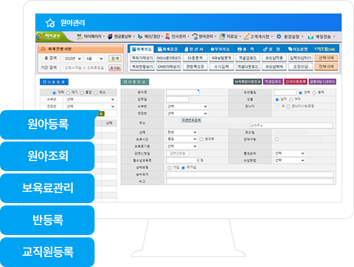This screenshot has width=354, height=267.
Task: Open 소속반 dropdown in the 아동정보 form
Action: click(x=187, y=107)
